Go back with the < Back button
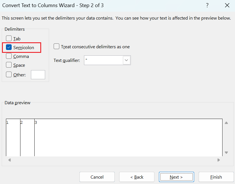The width and height of the screenshot is (235, 184). 137,177
